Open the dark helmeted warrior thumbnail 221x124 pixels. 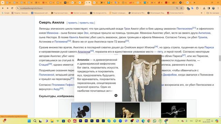click(174, 110)
